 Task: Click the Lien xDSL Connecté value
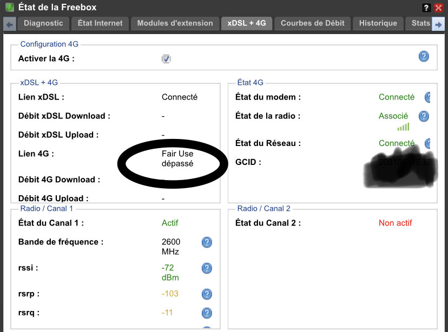(x=180, y=97)
